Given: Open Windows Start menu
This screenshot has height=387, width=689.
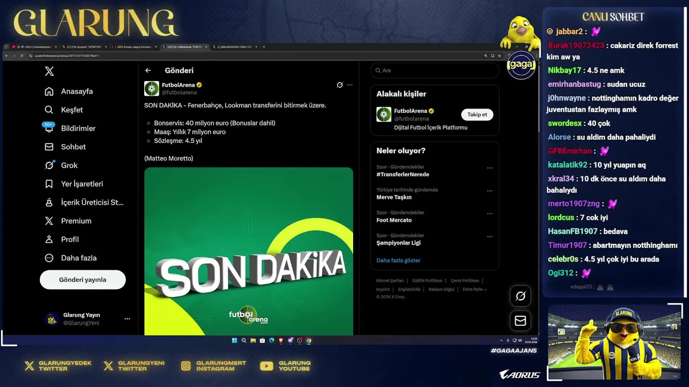Looking at the screenshot, I should point(235,340).
